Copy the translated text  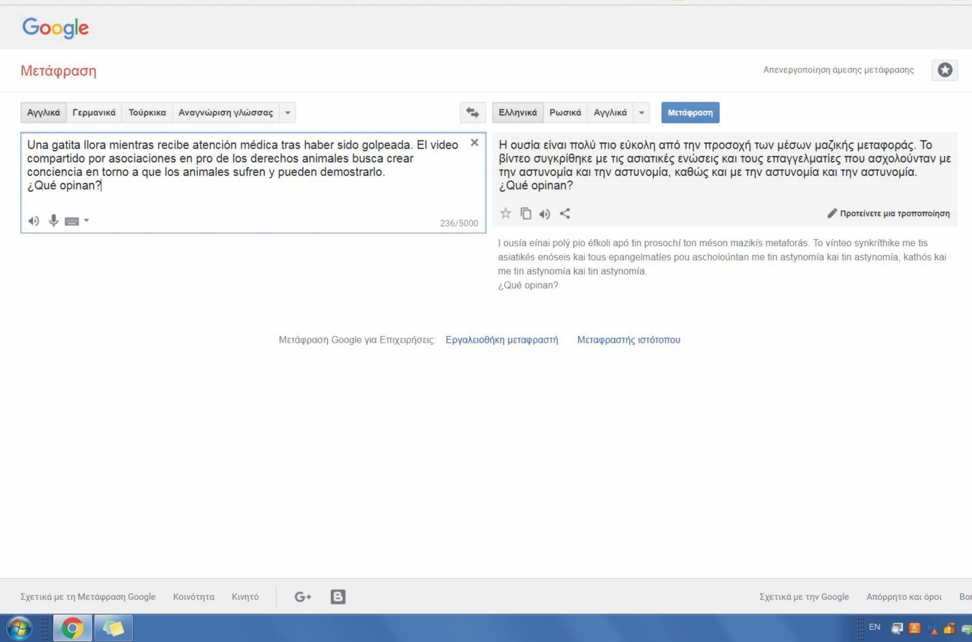pos(526,214)
